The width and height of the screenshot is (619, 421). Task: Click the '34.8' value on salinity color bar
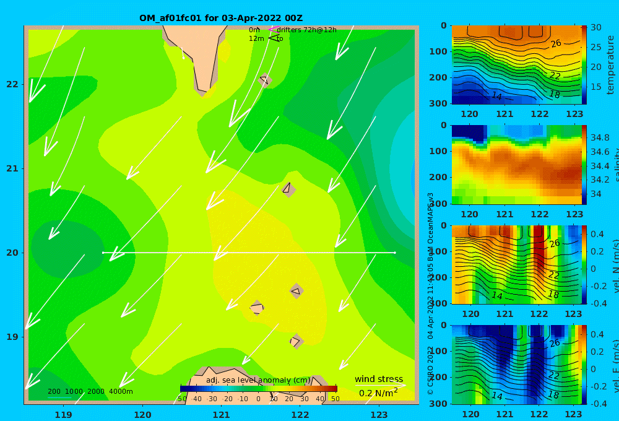point(600,137)
